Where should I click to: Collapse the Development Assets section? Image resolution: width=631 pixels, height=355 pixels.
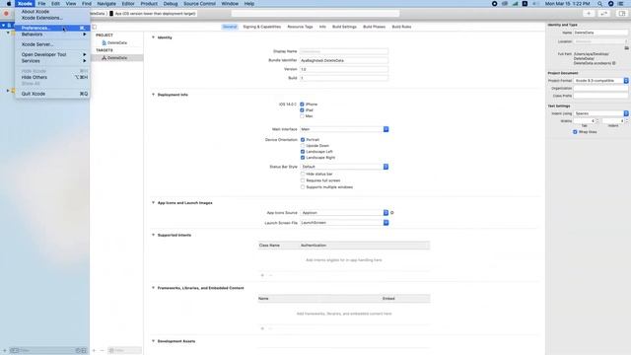(154, 341)
